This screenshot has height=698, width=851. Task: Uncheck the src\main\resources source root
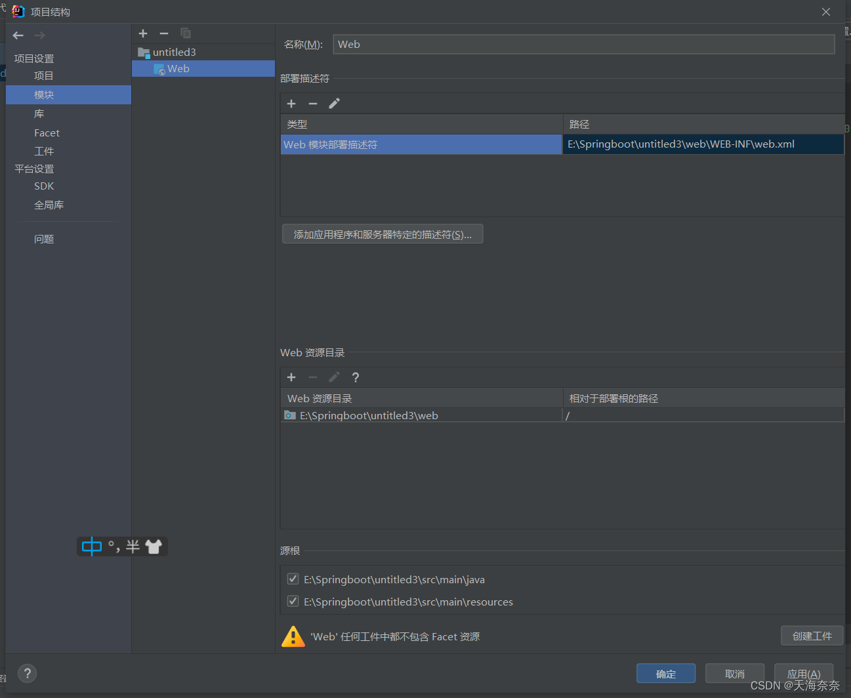[293, 602]
